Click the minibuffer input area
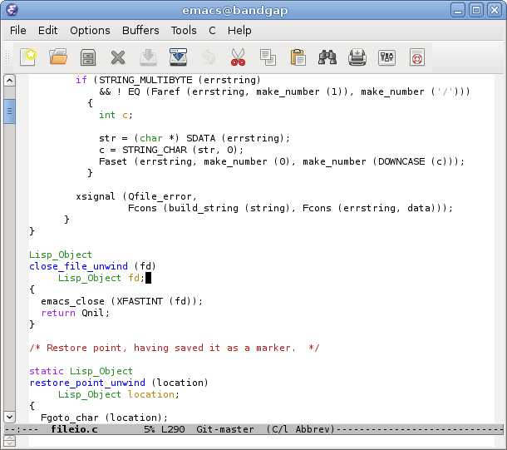The width and height of the screenshot is (507, 450). pyautogui.click(x=261, y=441)
